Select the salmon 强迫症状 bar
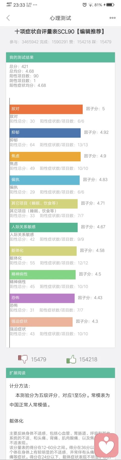 click(41, 322)
